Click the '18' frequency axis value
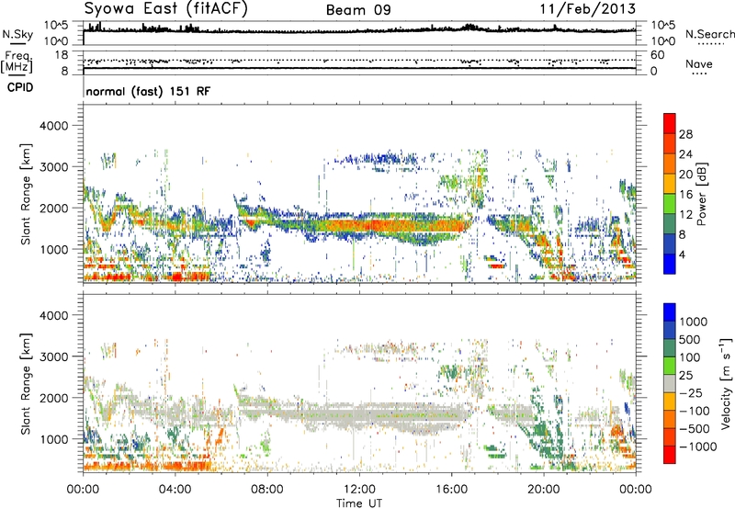 [x=62, y=55]
